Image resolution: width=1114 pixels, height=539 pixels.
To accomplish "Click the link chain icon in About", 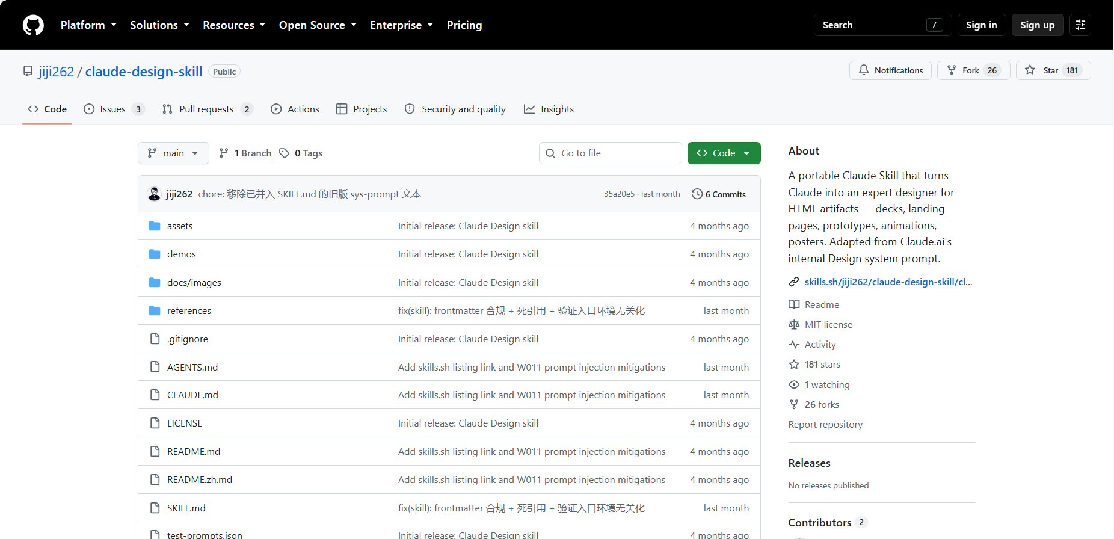I will [x=794, y=282].
